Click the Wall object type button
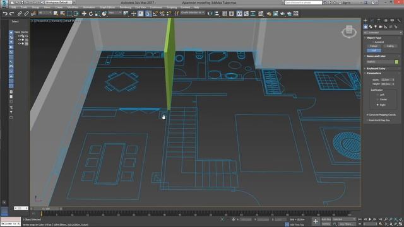The height and width of the screenshot is (227, 404). tap(374, 50)
